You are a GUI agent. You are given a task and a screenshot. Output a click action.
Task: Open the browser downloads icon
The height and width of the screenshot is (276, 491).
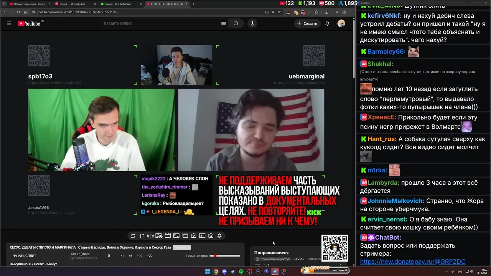327,12
